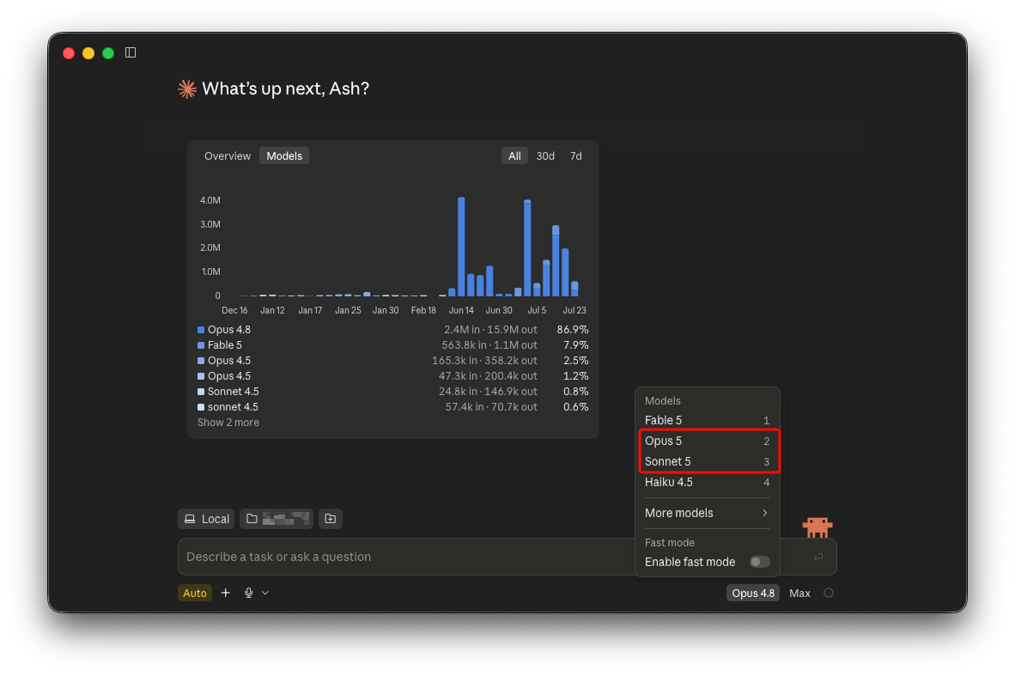Activate the microphone voice input

tap(248, 593)
